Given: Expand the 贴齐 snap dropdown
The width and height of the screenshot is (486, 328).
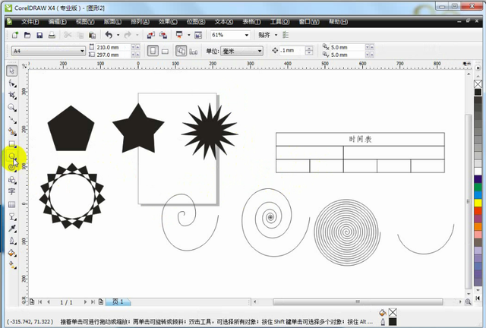Looking at the screenshot, I should coord(276,35).
